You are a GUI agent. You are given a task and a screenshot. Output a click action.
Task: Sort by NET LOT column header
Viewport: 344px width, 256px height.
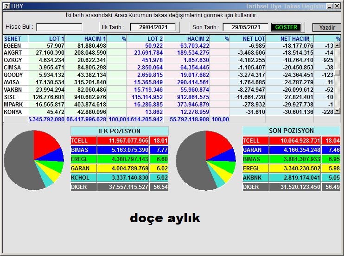tap(248, 38)
